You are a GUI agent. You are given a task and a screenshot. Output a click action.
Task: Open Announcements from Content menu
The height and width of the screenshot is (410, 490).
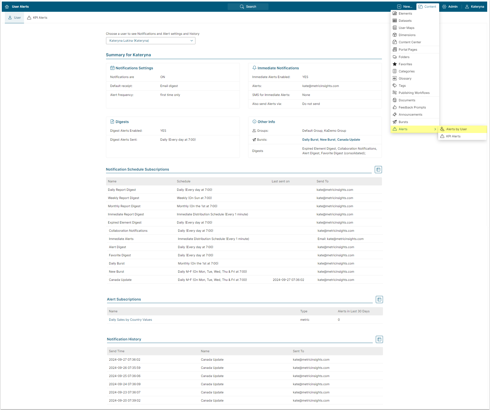tap(410, 115)
